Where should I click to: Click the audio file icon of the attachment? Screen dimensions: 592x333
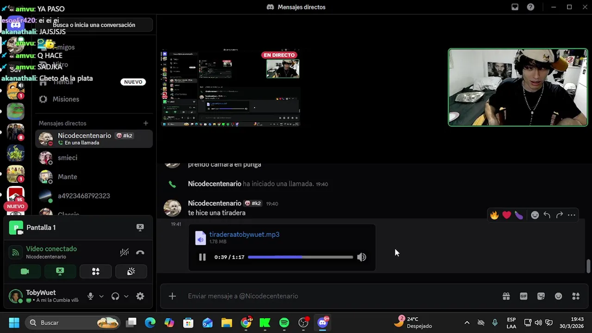pyautogui.click(x=200, y=238)
